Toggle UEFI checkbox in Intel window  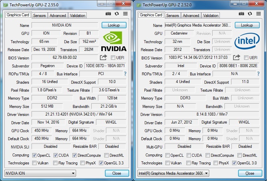(246, 58)
